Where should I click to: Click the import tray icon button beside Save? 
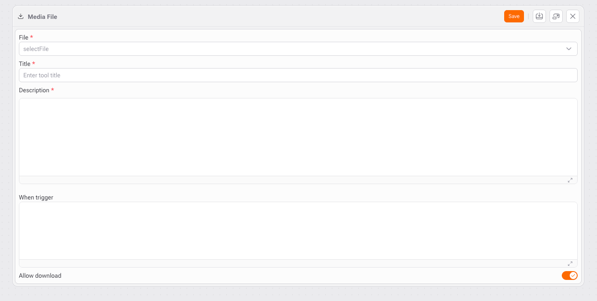[539, 16]
